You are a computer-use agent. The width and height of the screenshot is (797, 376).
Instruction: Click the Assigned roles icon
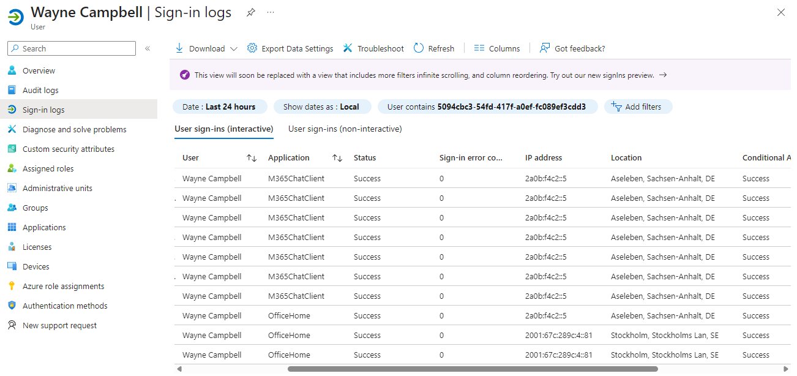[12, 168]
